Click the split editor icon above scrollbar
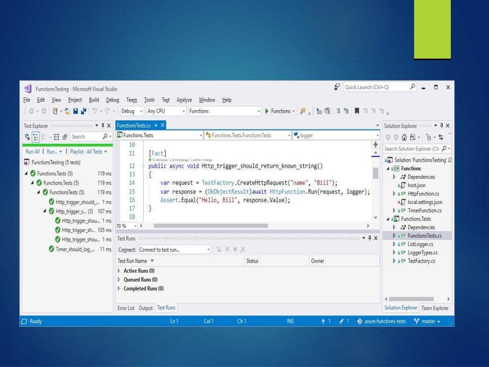The image size is (489, 367). [375, 144]
